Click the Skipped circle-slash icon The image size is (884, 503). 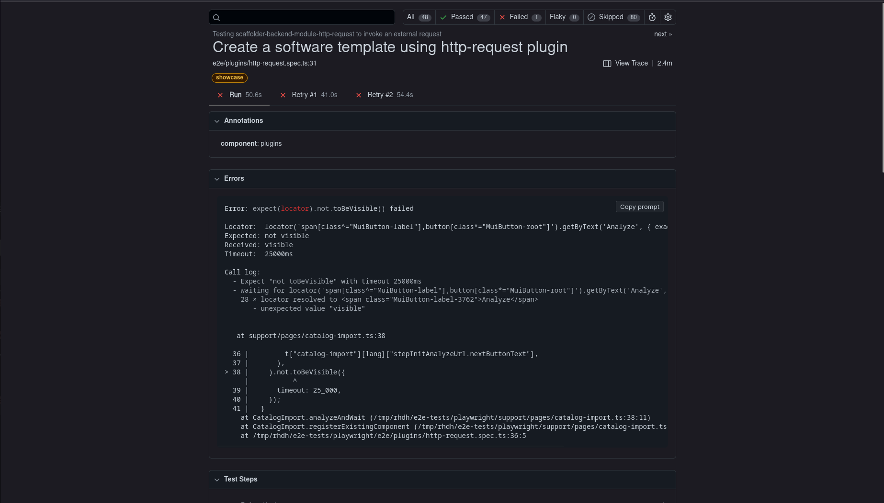(591, 17)
